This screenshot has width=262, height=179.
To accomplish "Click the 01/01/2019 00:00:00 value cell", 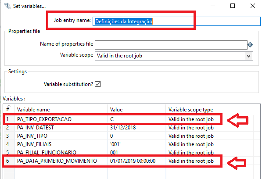I will (136, 161).
